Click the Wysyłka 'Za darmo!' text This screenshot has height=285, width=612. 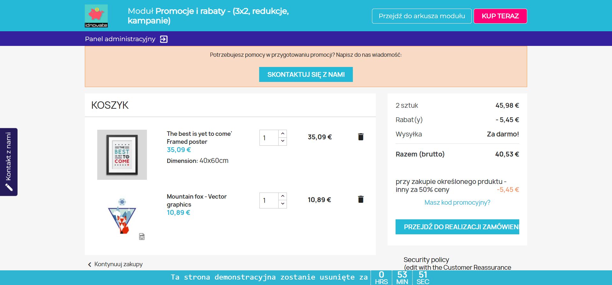point(503,134)
